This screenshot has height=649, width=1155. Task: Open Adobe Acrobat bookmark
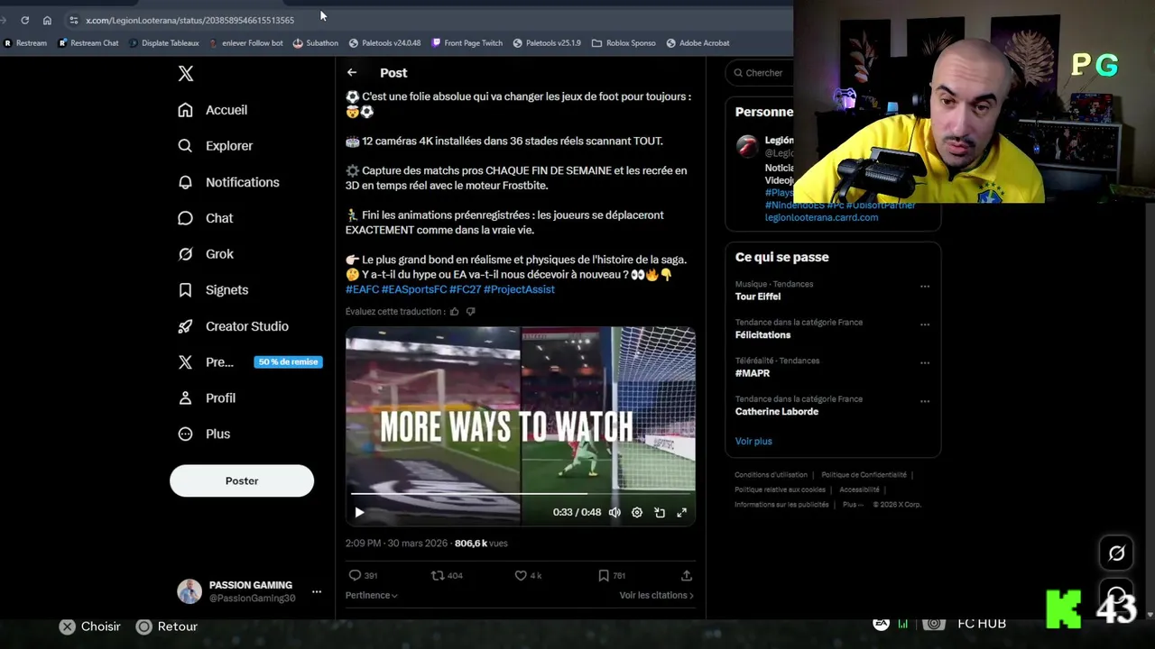[x=698, y=42]
